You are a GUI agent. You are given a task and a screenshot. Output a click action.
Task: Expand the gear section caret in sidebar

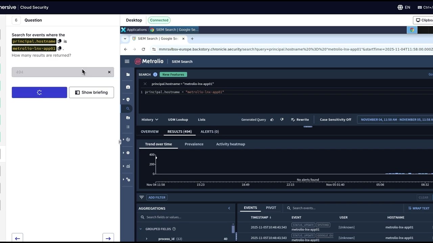pos(123,153)
